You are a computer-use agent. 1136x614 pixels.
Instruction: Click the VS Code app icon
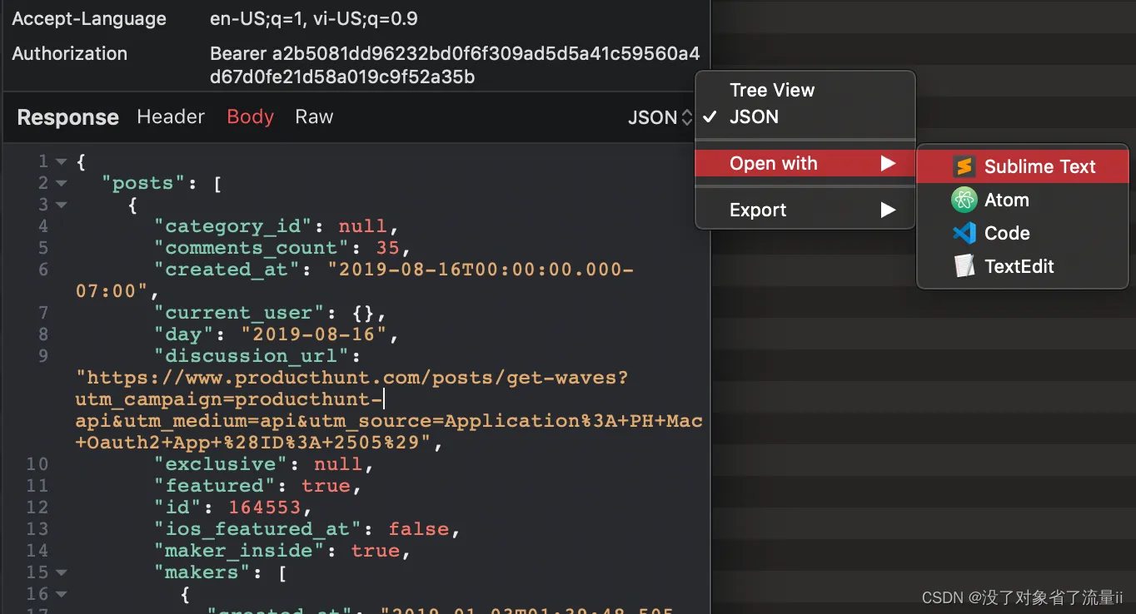[x=964, y=233]
